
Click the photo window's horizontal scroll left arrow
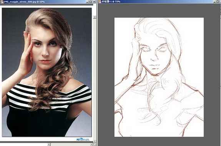click(x=49, y=144)
